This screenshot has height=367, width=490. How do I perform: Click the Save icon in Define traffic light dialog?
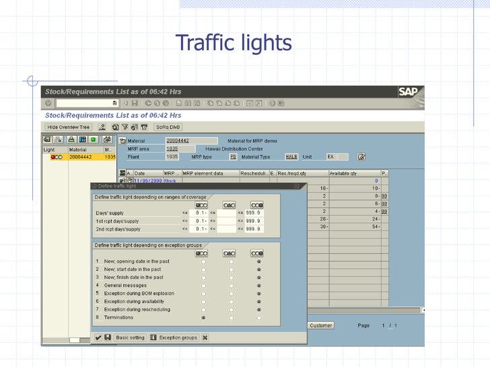coord(108,337)
